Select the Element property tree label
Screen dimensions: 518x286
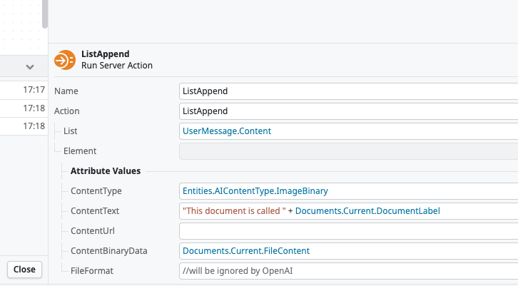pos(79,151)
